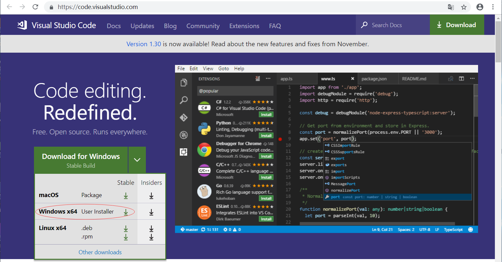
Task: Open the Chrome profile account icon
Action: (x=480, y=7)
